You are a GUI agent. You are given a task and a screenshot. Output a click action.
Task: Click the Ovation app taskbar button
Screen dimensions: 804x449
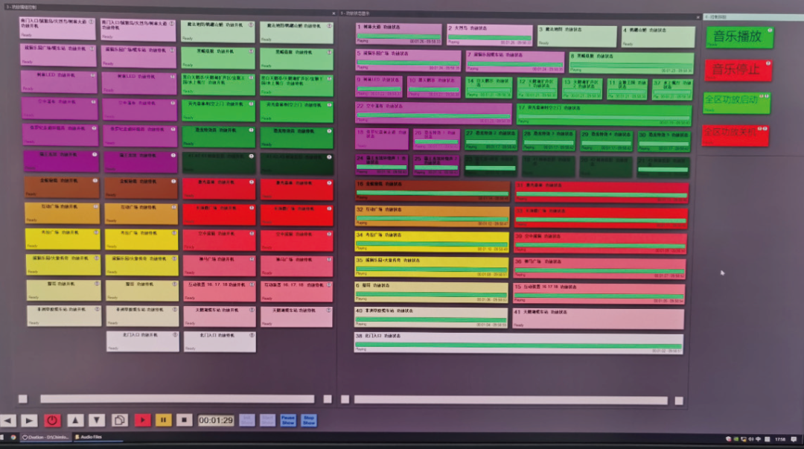(x=45, y=437)
